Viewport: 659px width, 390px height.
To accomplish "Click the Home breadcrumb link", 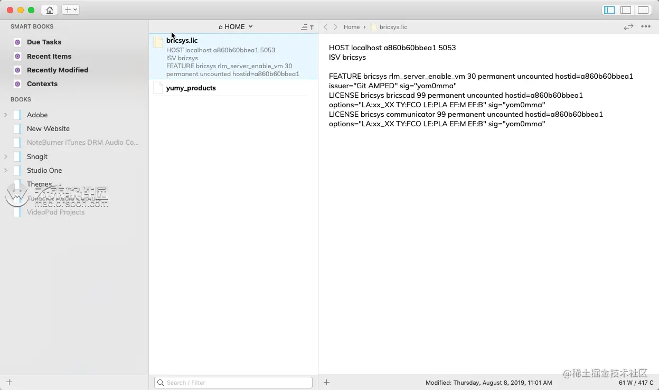I will pyautogui.click(x=352, y=27).
